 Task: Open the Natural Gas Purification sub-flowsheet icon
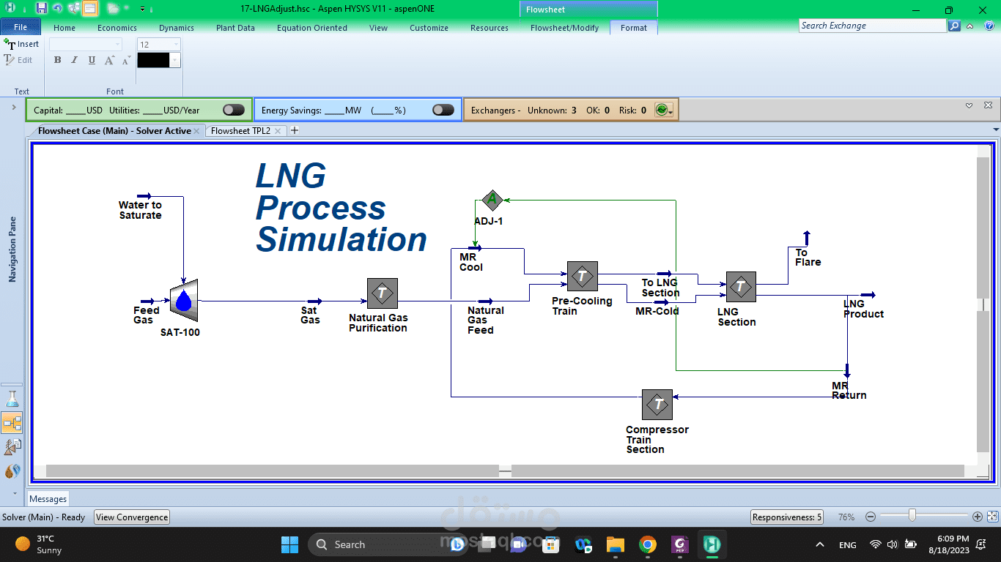coord(382,293)
